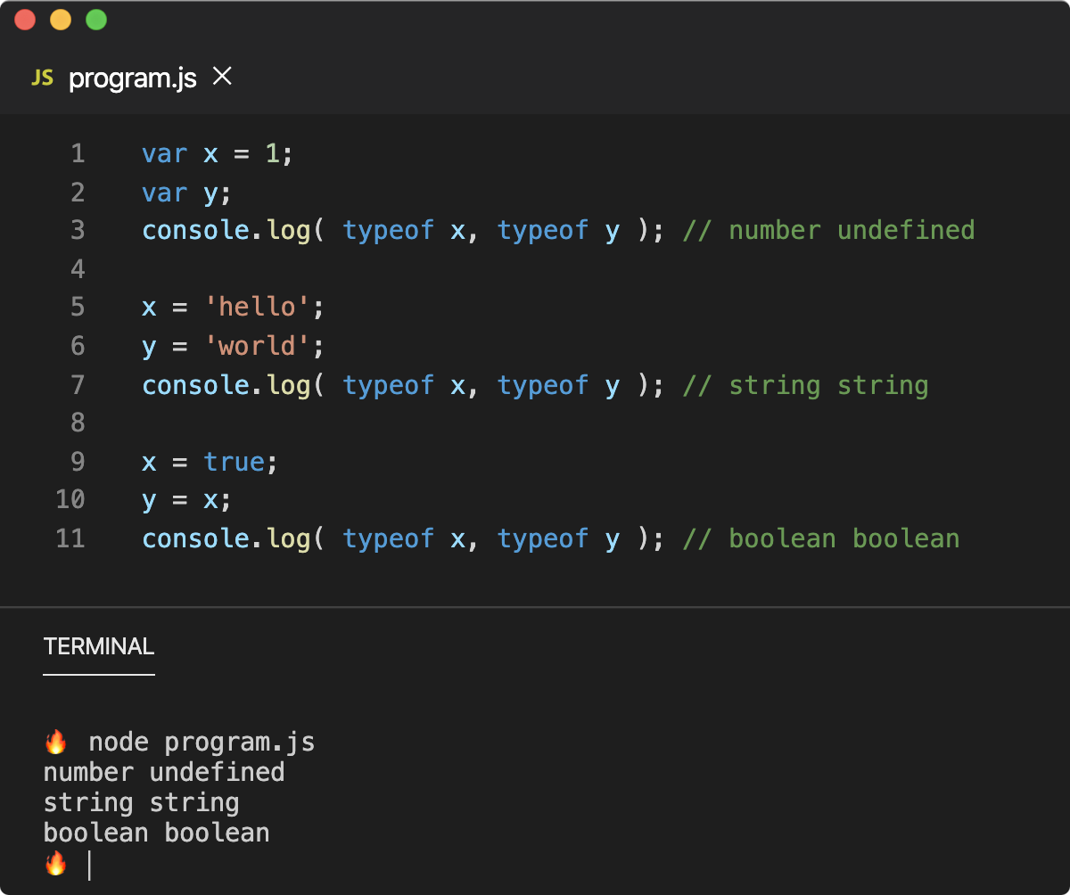The image size is (1070, 895).
Task: Click the boolean boolean output line
Action: tap(155, 832)
